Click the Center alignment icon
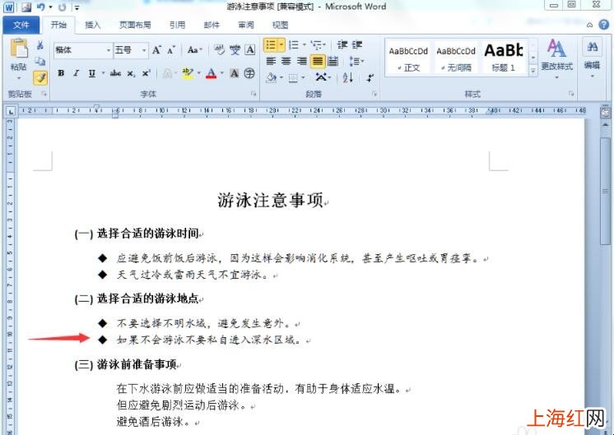 pyautogui.click(x=286, y=61)
